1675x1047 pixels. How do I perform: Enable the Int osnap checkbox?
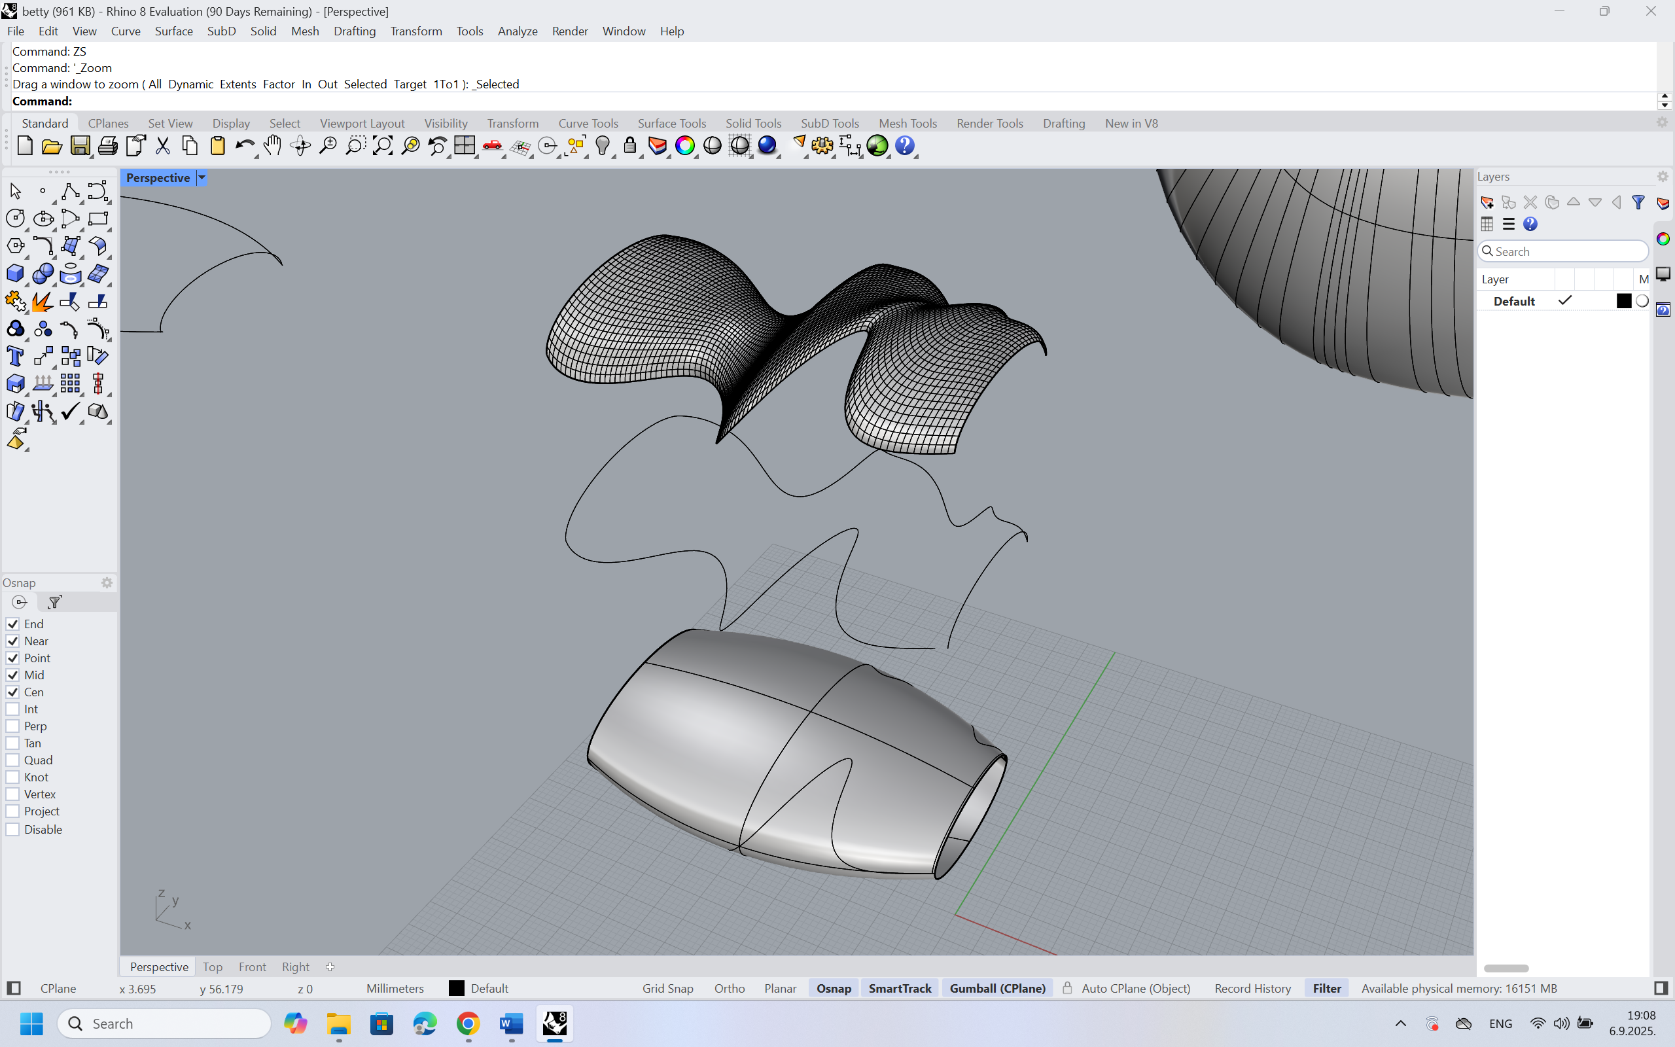[x=12, y=709]
